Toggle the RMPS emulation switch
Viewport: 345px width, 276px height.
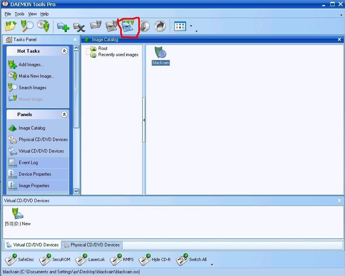pyautogui.click(x=122, y=259)
